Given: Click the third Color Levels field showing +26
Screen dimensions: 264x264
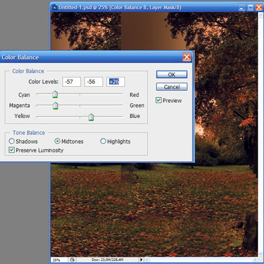Looking at the screenshot, I should point(116,82).
